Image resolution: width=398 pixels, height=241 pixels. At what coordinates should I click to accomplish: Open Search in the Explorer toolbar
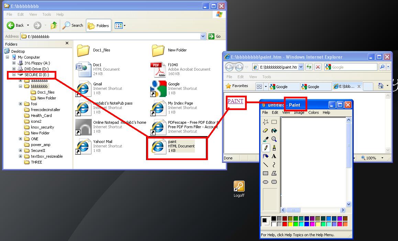(x=73, y=25)
